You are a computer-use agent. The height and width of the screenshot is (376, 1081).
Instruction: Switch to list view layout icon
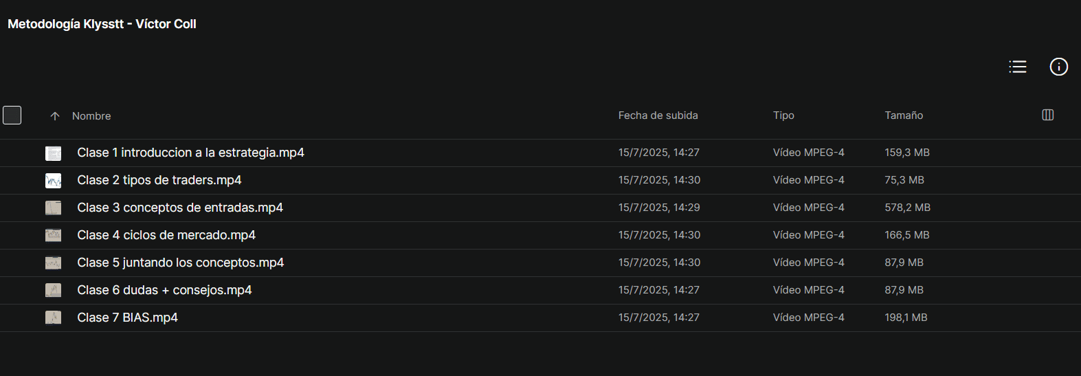tap(1018, 67)
